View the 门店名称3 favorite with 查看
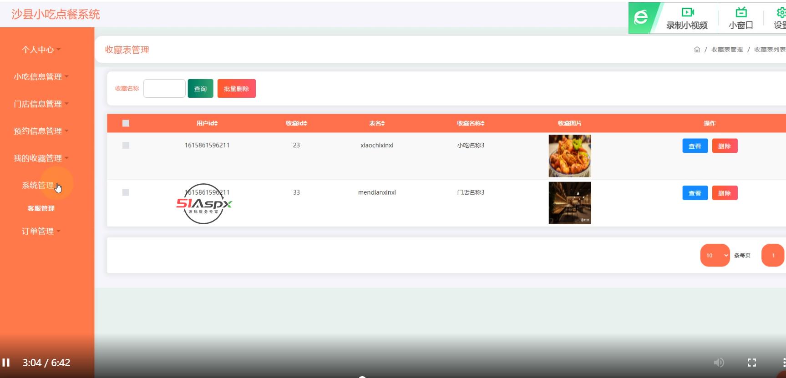Screen dimensions: 786x378 click(695, 193)
